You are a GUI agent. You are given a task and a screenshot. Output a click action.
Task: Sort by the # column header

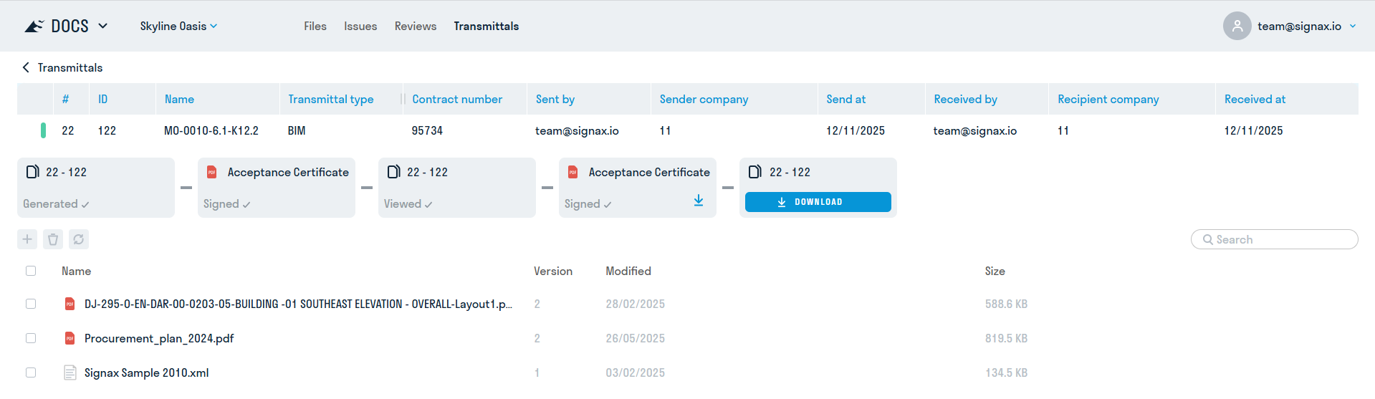65,99
